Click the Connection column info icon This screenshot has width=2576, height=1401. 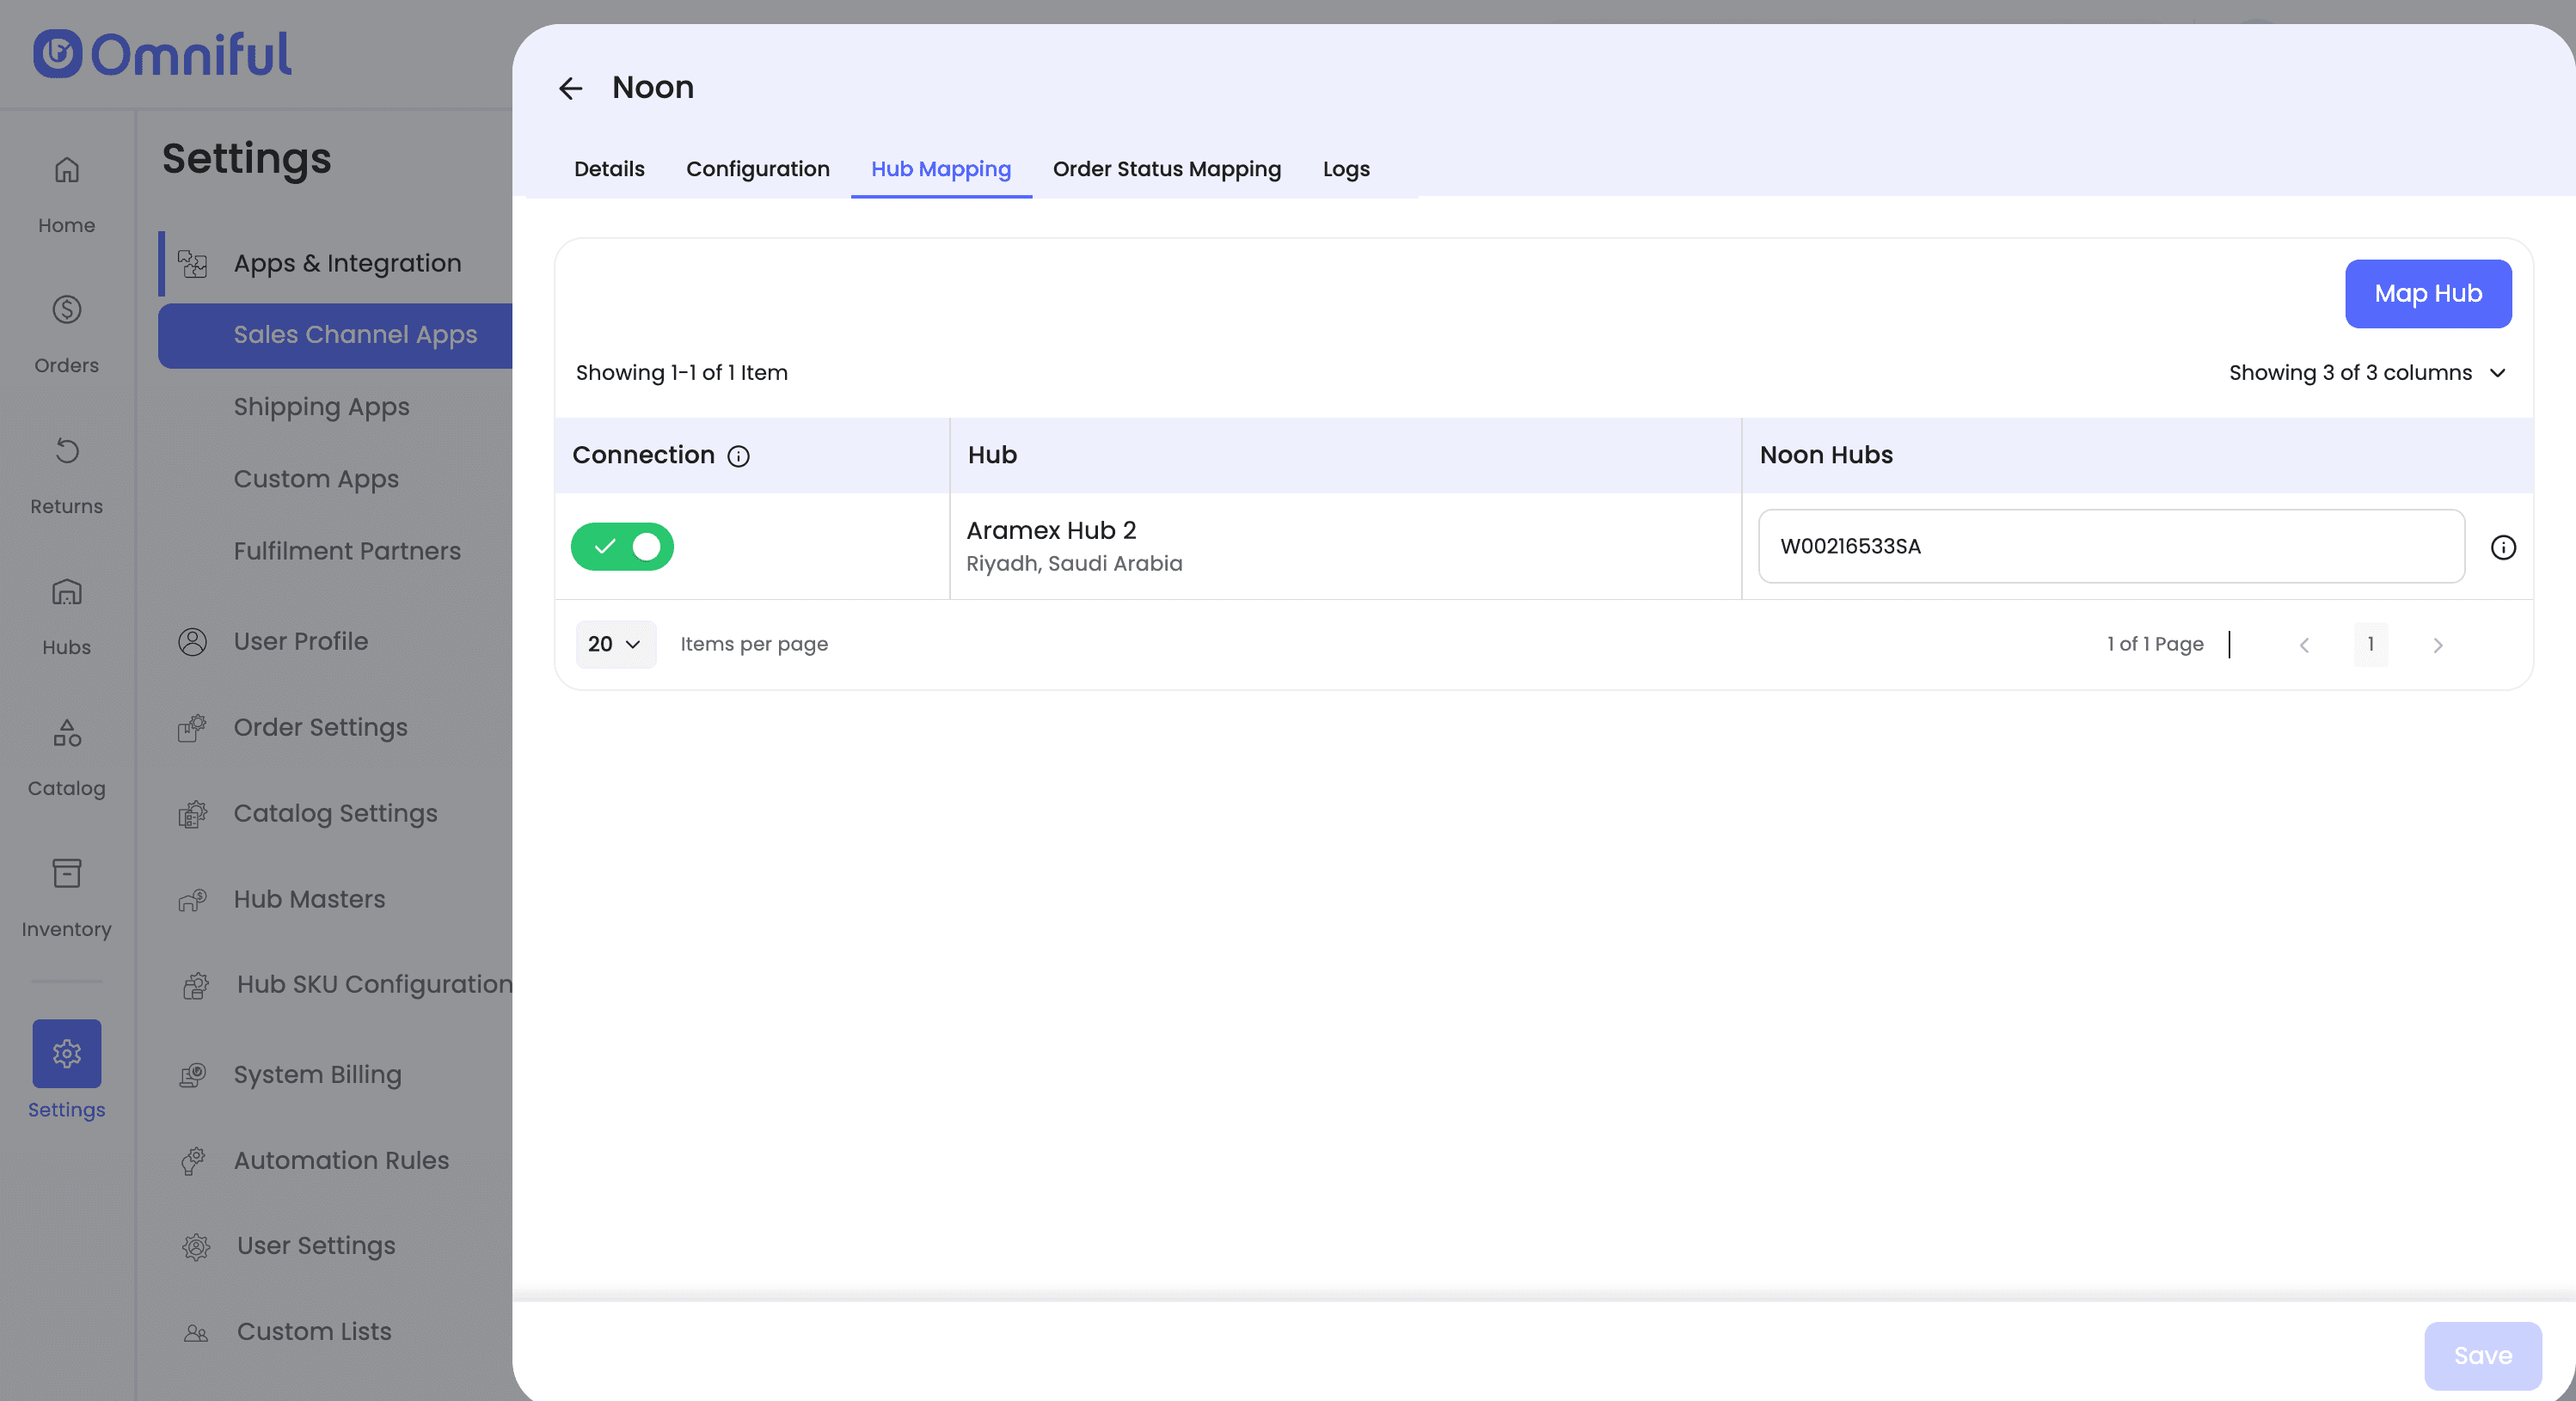point(738,456)
